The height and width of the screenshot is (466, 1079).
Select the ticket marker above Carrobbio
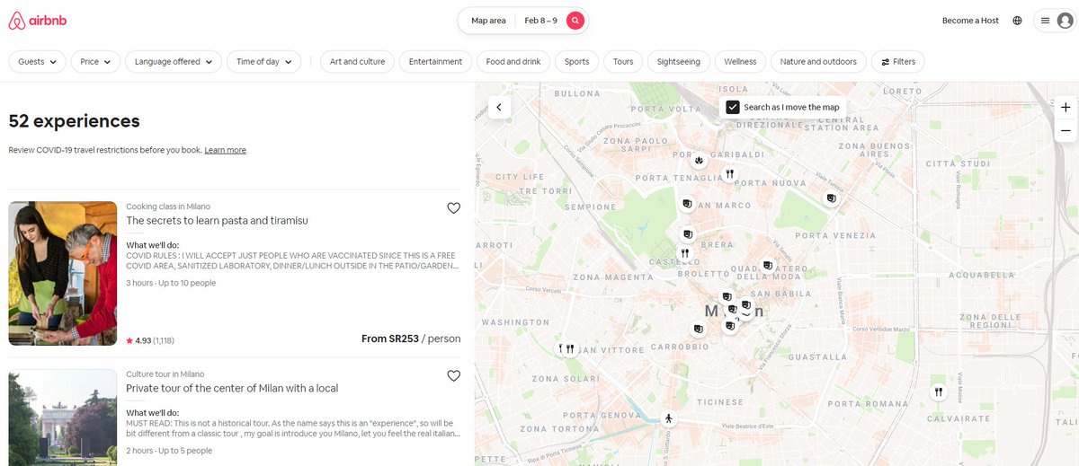699,330
